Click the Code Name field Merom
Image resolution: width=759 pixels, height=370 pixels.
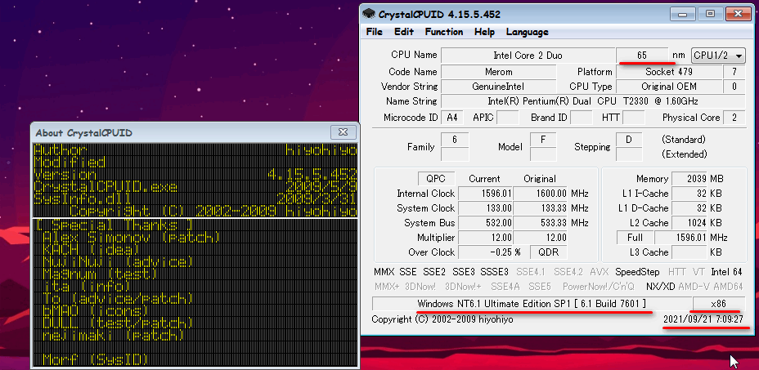tap(499, 72)
